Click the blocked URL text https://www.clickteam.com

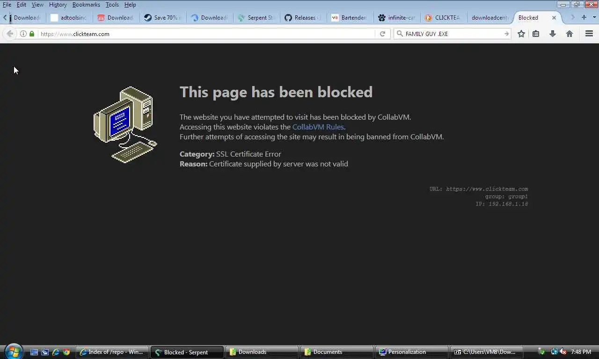tap(487, 189)
